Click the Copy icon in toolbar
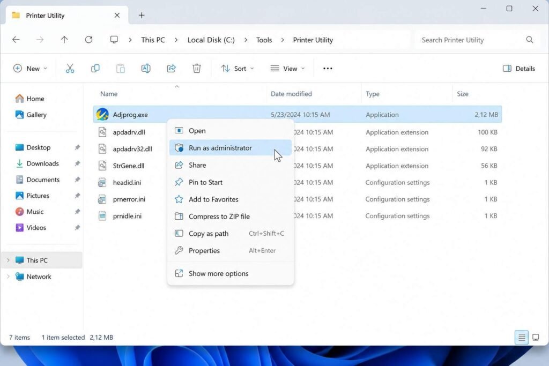The image size is (549, 366). pos(95,69)
